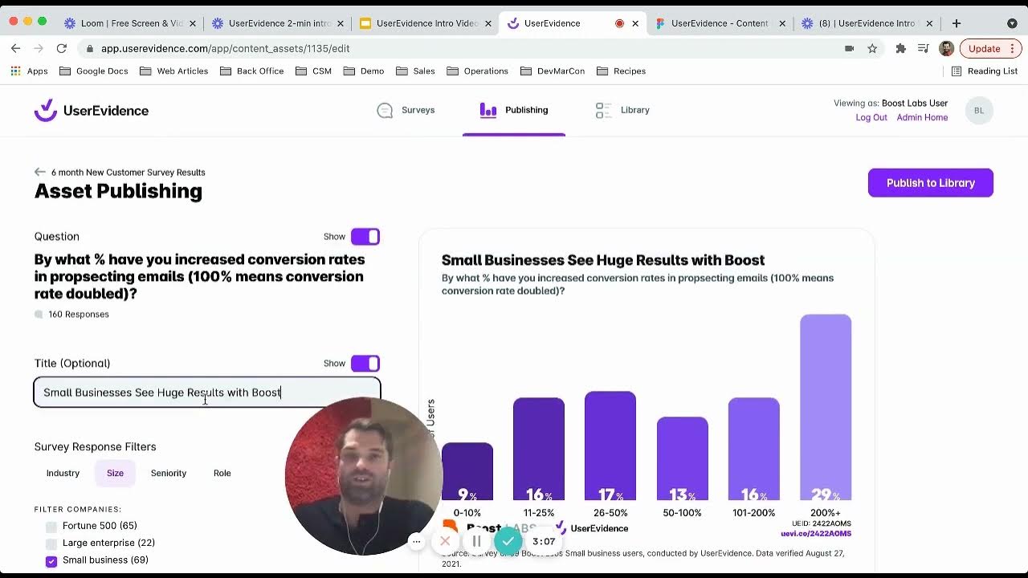Screen dimensions: 1028x578
Task: Open Apps grid in bookmarks bar
Action: [29, 71]
